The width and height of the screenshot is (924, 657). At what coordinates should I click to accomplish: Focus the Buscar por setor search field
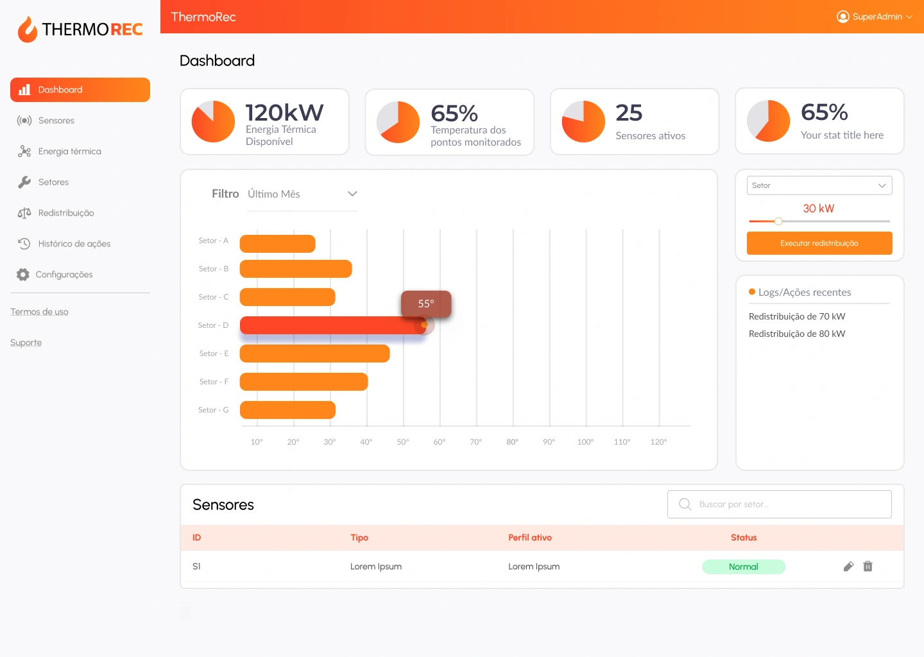coord(779,504)
